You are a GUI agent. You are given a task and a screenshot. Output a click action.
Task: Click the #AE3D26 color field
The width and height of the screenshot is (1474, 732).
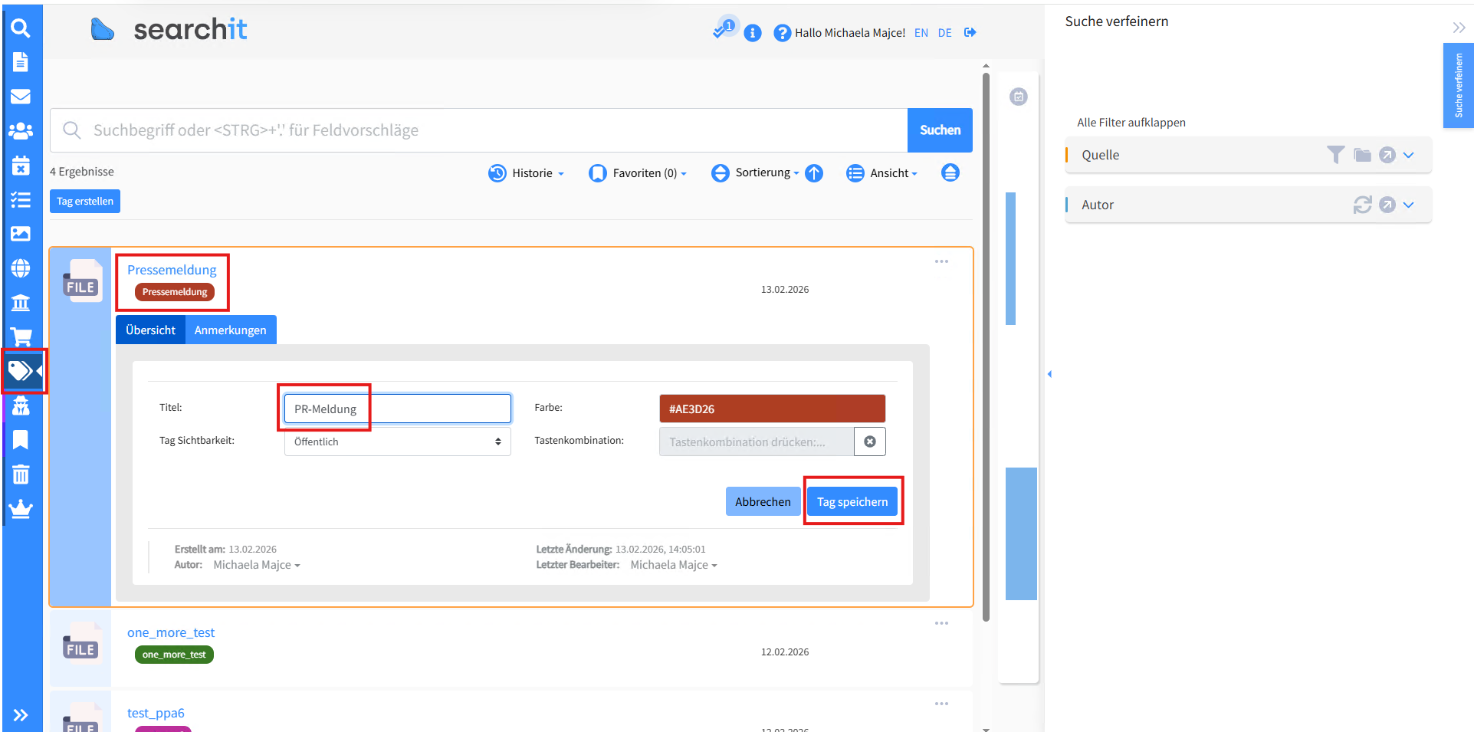click(x=771, y=408)
